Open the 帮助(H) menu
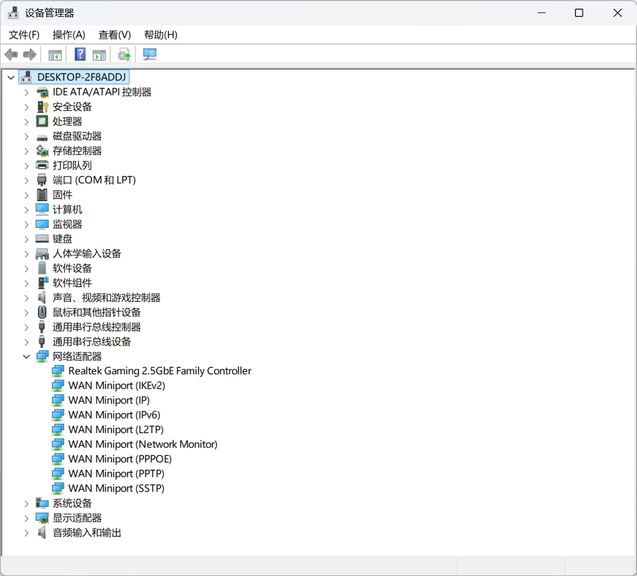 (x=160, y=35)
